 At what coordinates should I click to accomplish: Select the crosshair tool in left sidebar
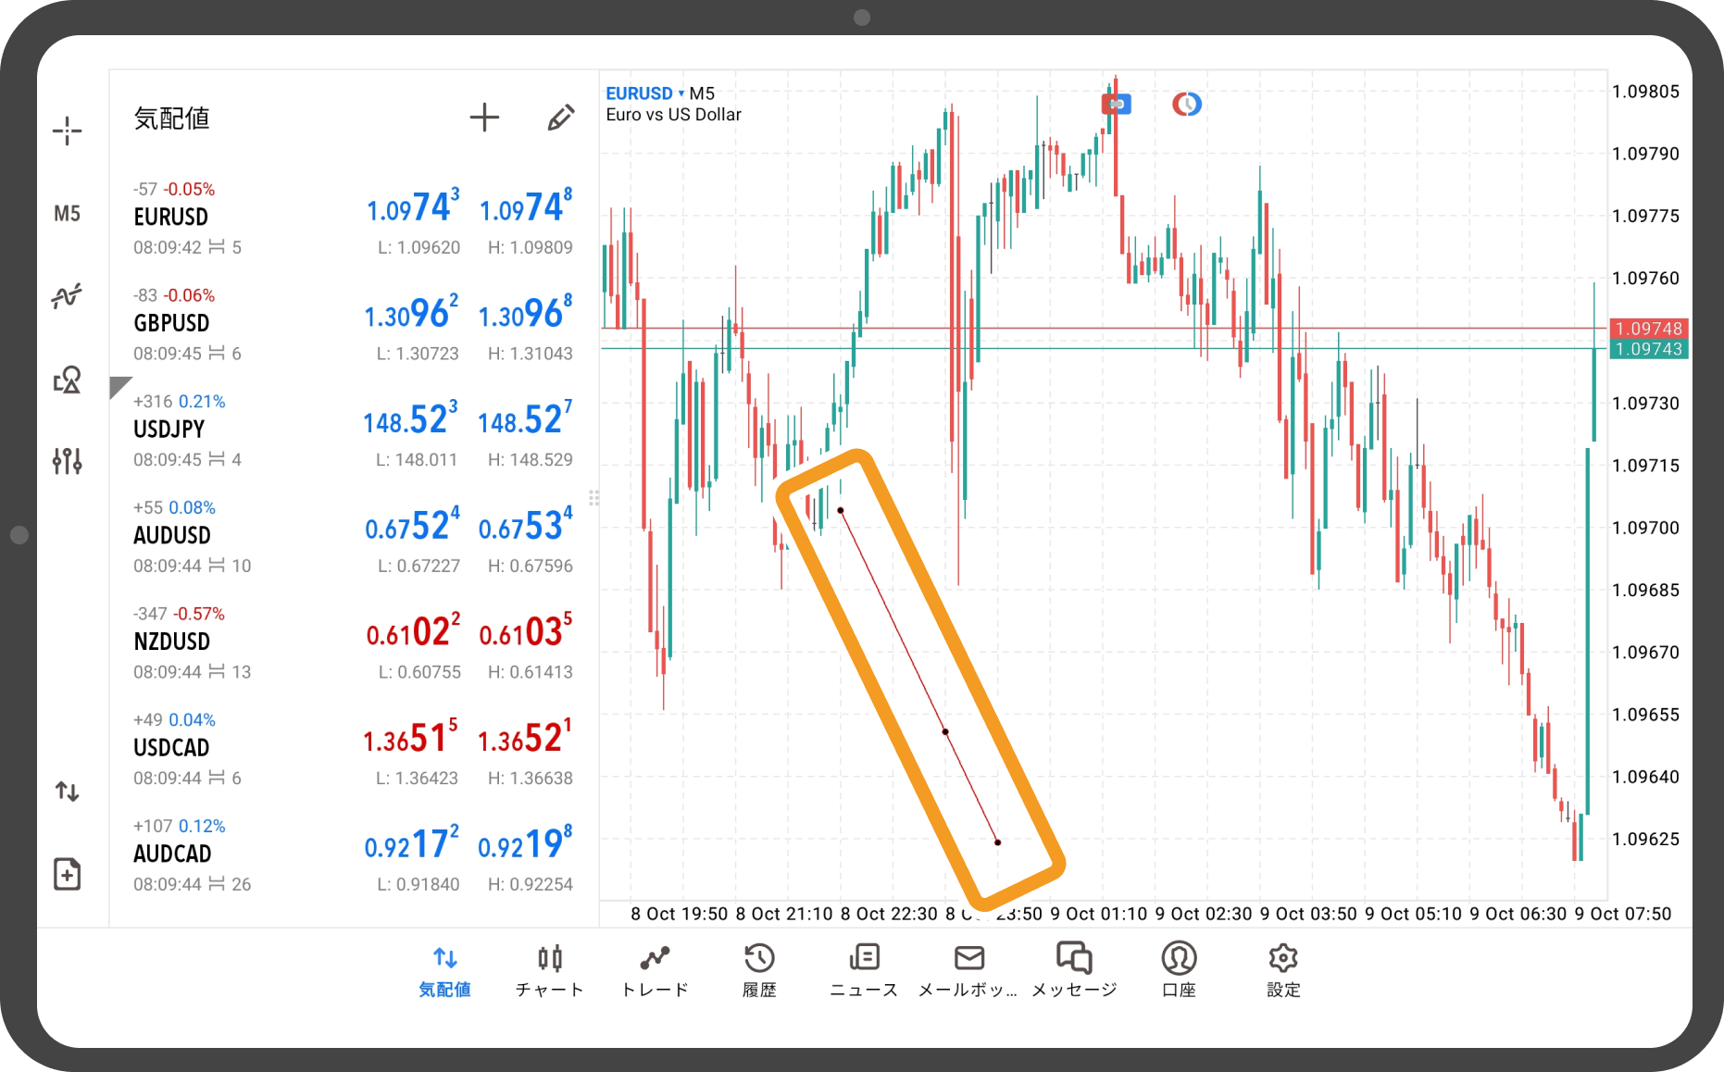tap(67, 131)
